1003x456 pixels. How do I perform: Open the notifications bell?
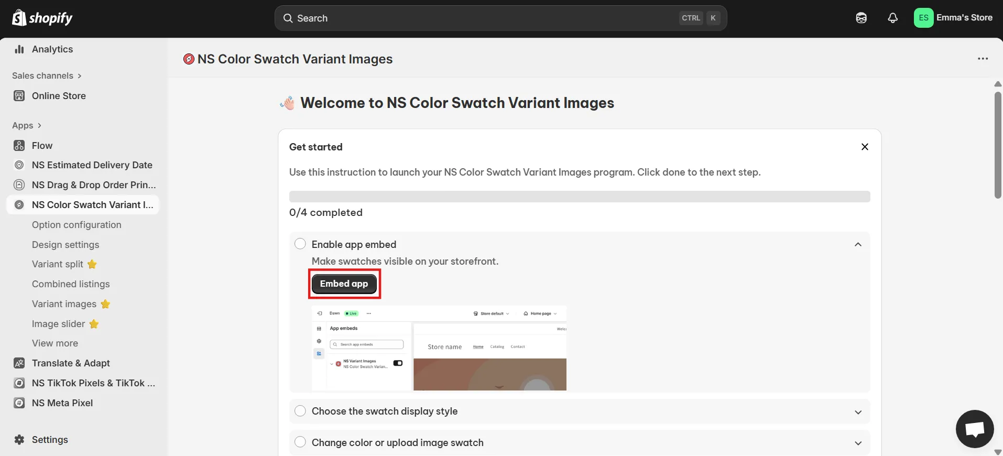click(892, 18)
